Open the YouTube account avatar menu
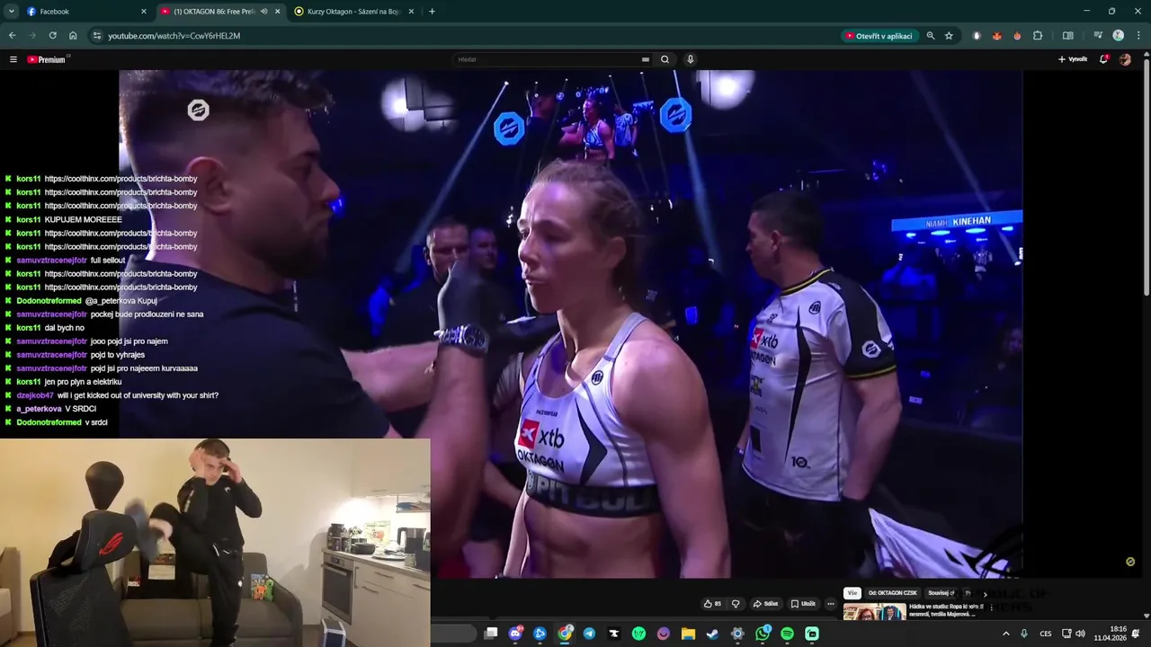This screenshot has width=1151, height=647. [x=1125, y=59]
